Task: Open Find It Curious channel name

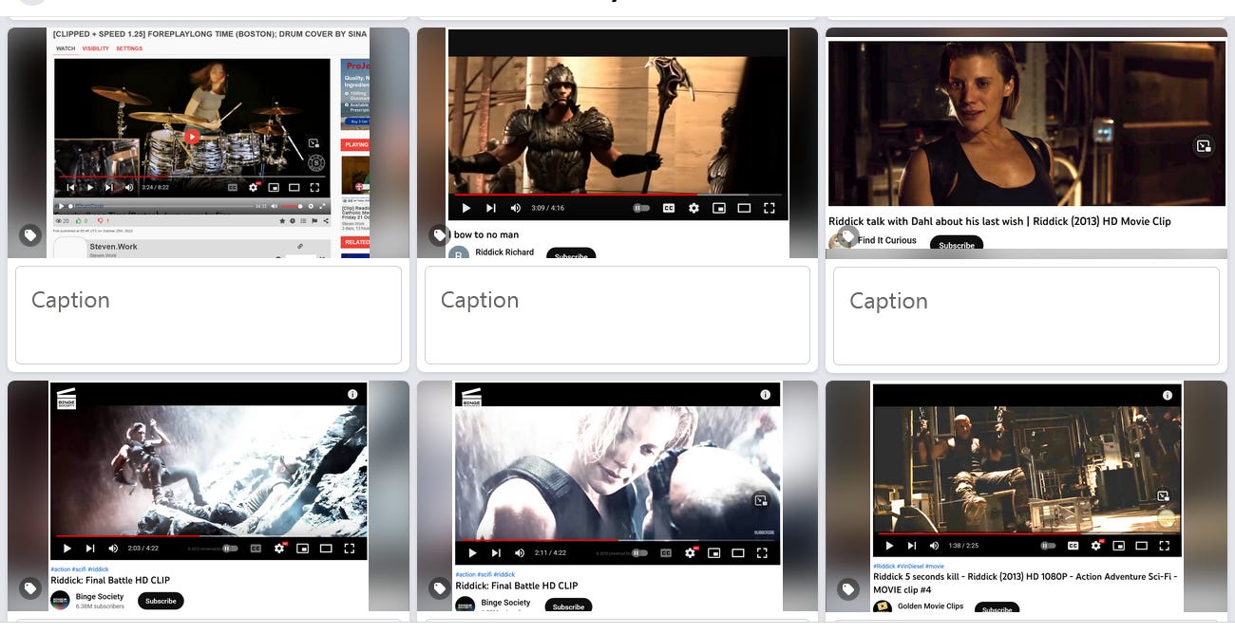Action: pos(887,240)
